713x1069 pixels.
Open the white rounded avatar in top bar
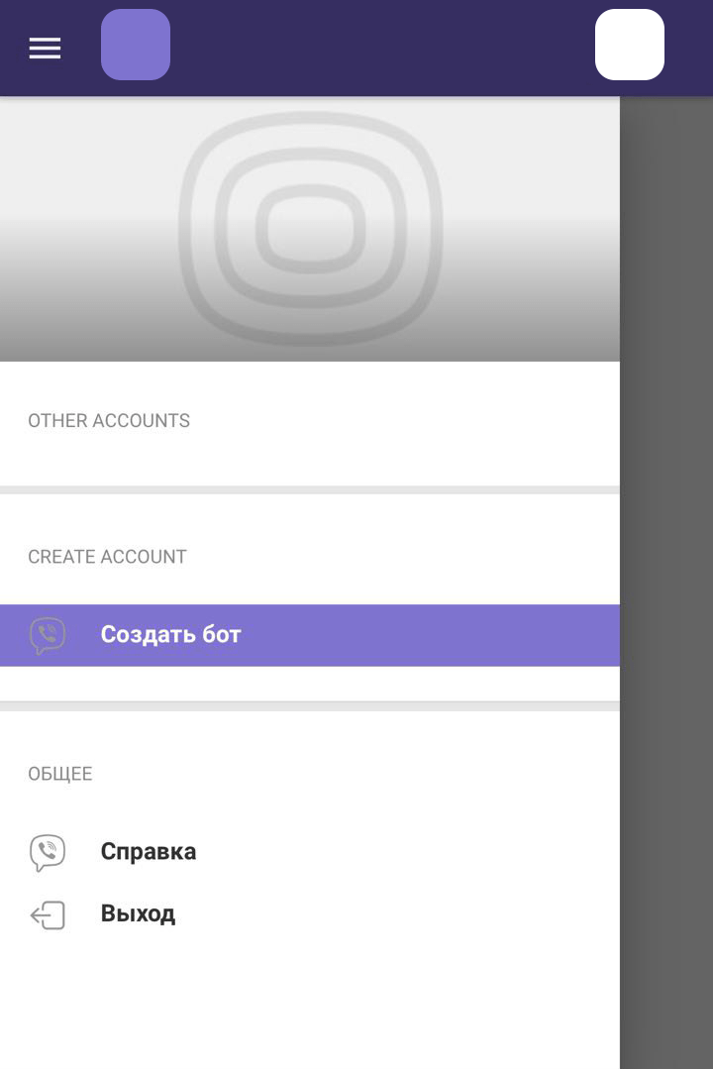click(x=629, y=45)
